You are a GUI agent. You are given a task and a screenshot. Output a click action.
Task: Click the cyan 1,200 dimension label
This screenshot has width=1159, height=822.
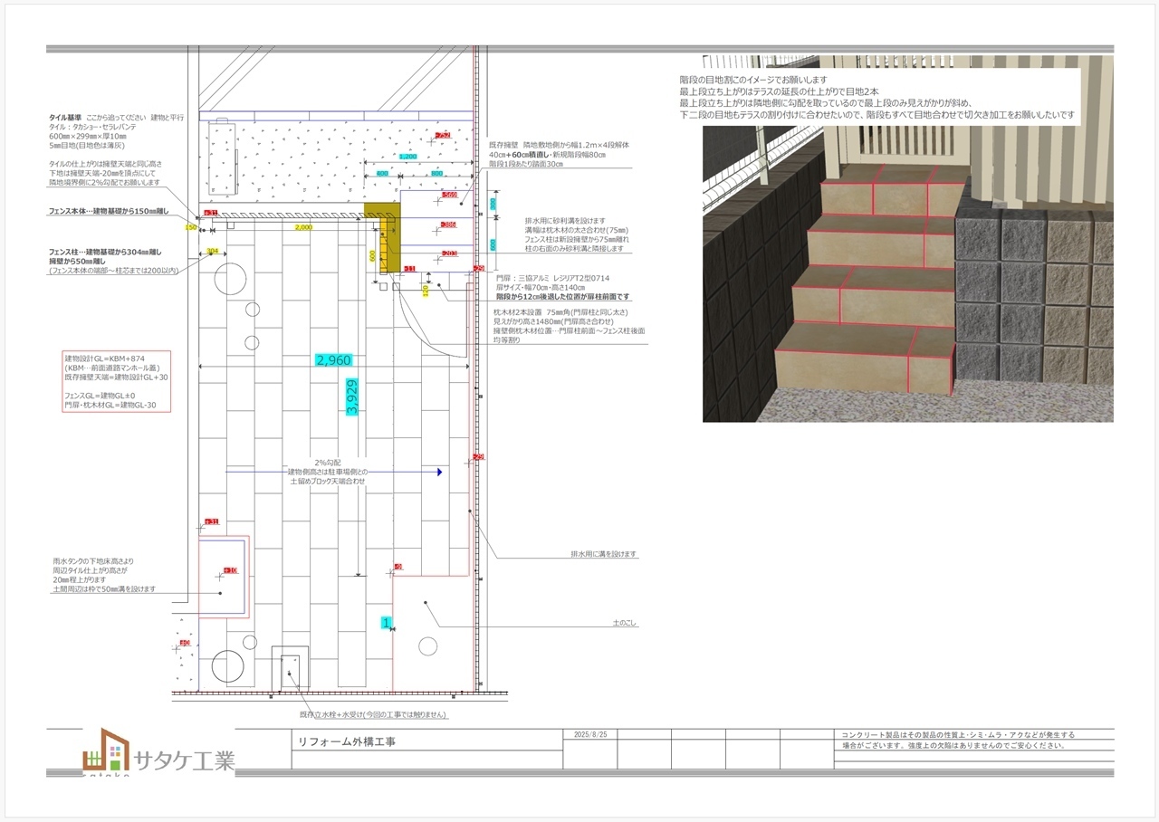click(x=408, y=157)
